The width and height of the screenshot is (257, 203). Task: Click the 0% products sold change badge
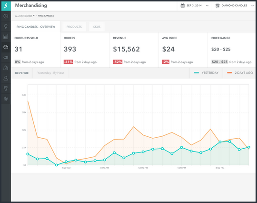click(18, 62)
